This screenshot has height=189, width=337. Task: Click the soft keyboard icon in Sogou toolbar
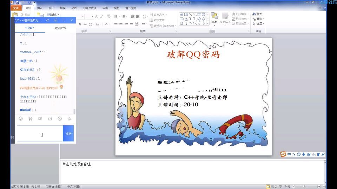click(x=309, y=154)
